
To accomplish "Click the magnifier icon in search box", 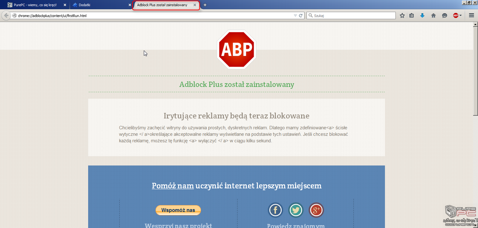I will click(310, 15).
